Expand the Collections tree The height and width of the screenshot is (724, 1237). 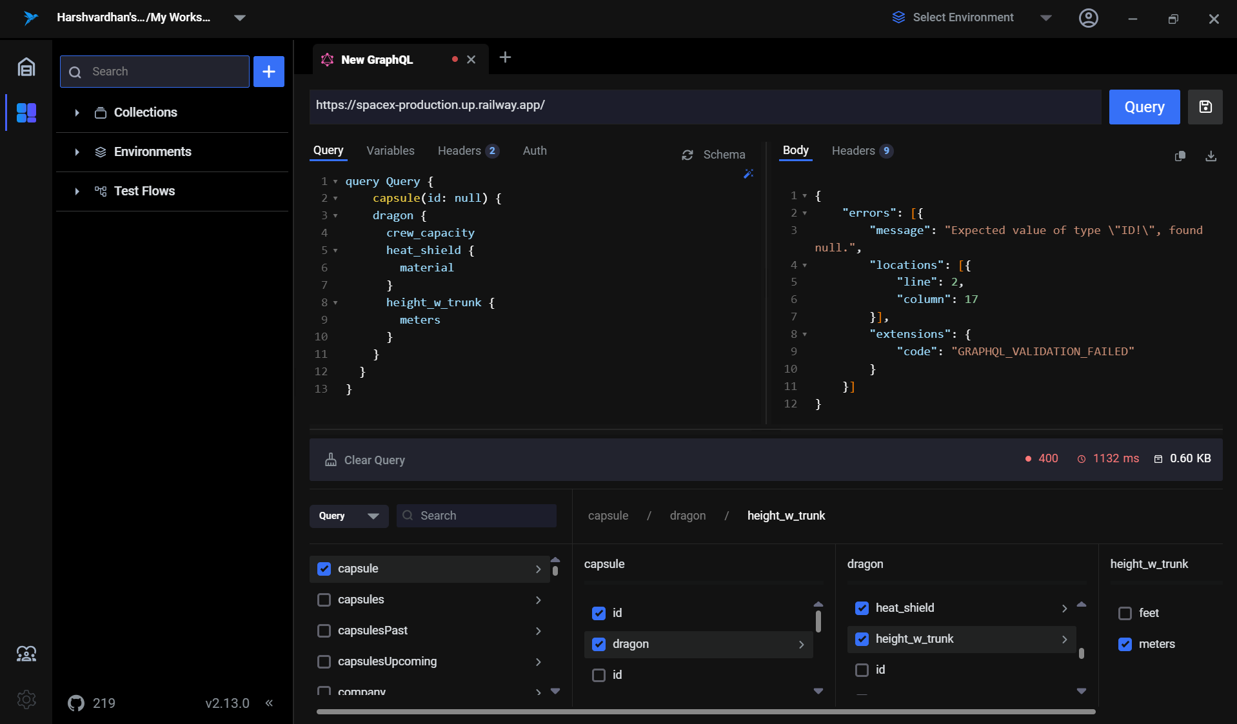(x=77, y=113)
